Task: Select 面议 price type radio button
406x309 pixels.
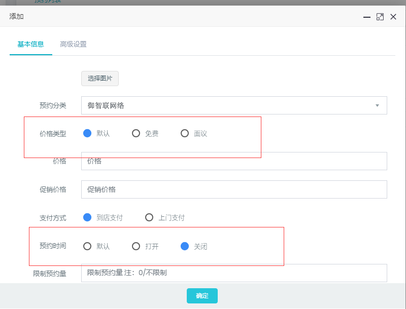Action: coord(185,134)
